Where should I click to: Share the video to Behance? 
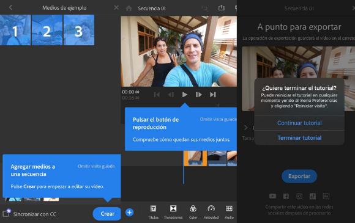326,196
